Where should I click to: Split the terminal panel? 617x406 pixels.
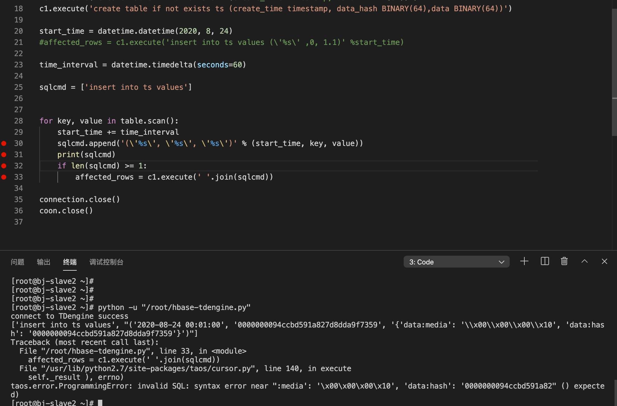(x=545, y=261)
